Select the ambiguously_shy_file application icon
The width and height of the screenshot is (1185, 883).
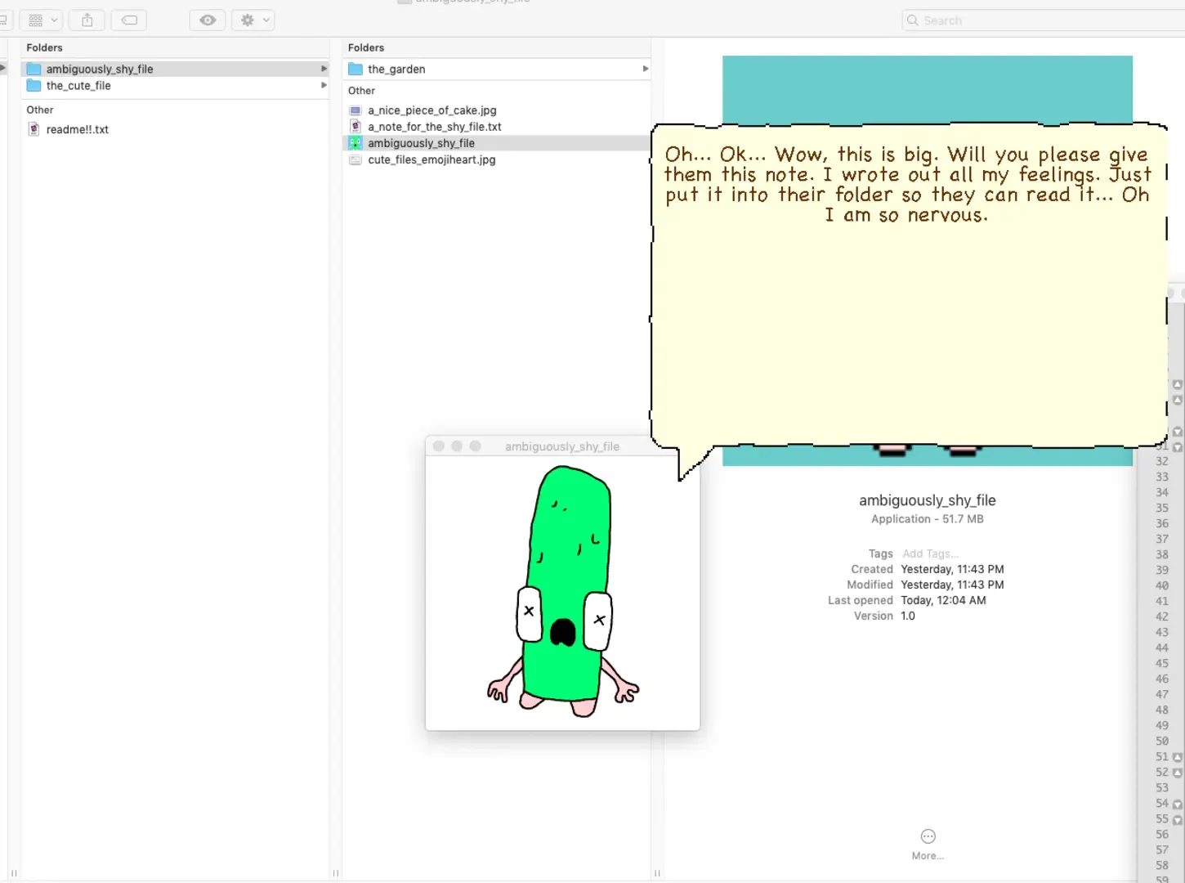pyautogui.click(x=355, y=143)
